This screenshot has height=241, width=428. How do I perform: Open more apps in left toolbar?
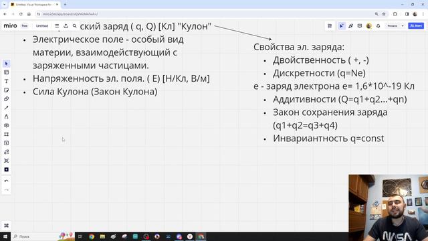coord(6,169)
